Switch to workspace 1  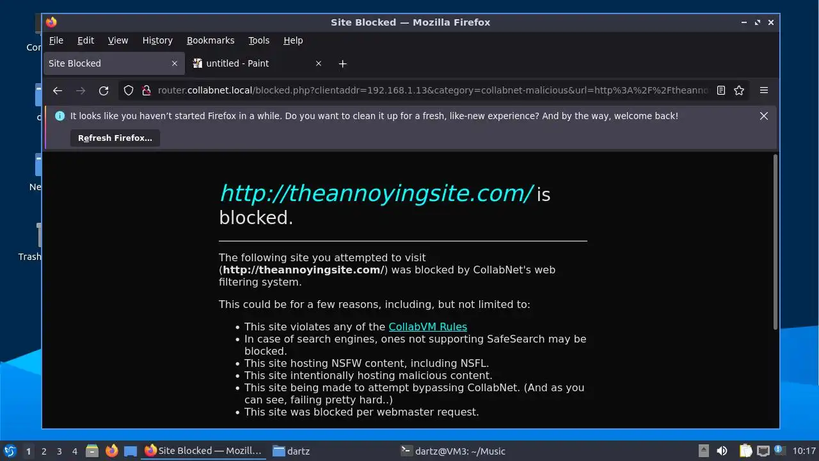[28, 451]
